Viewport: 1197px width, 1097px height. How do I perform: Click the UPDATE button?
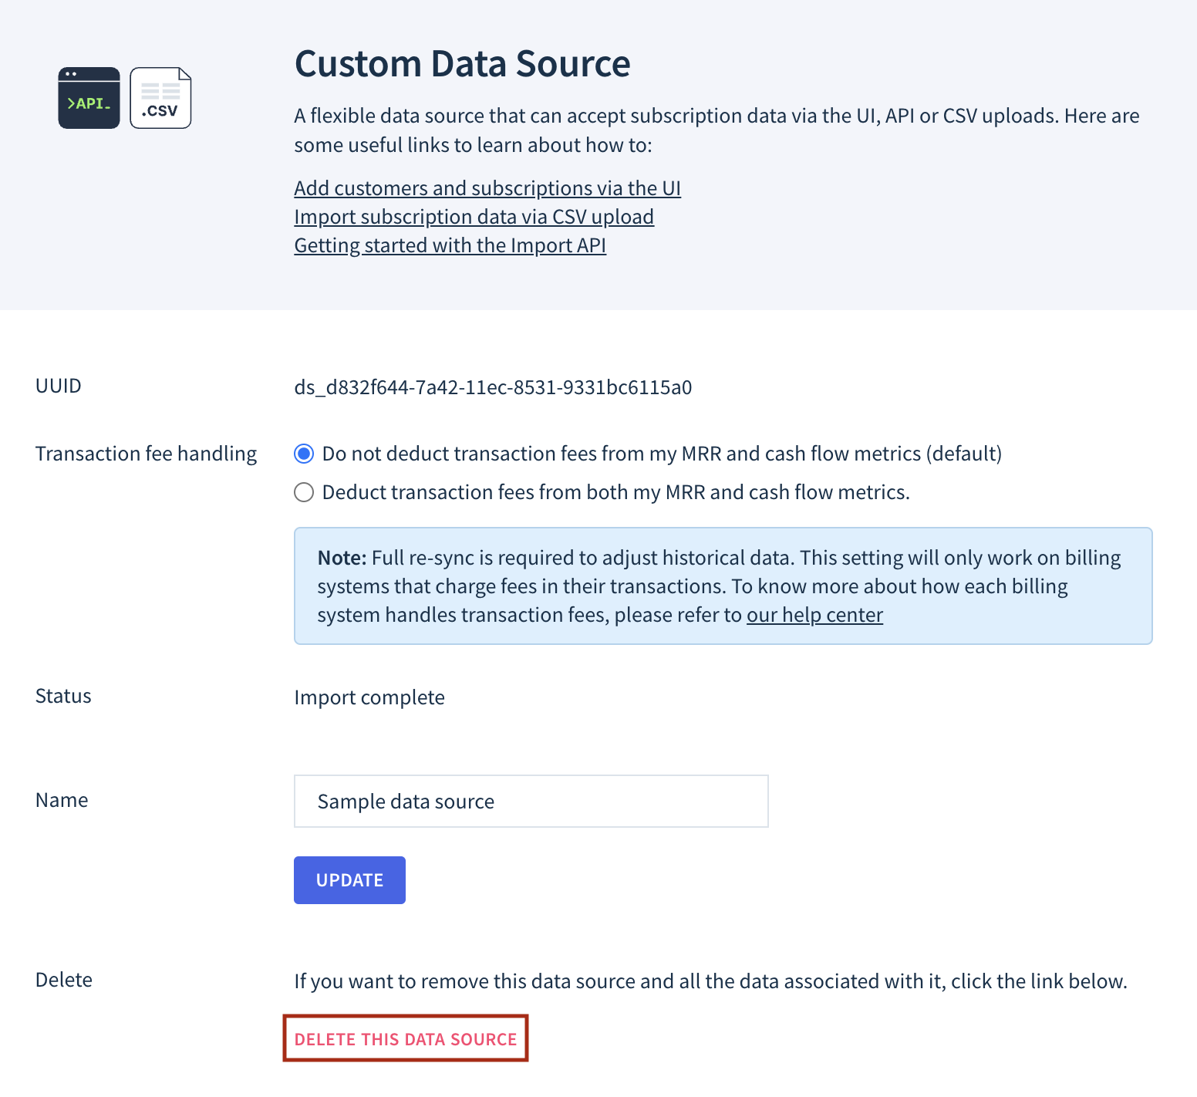click(x=349, y=880)
